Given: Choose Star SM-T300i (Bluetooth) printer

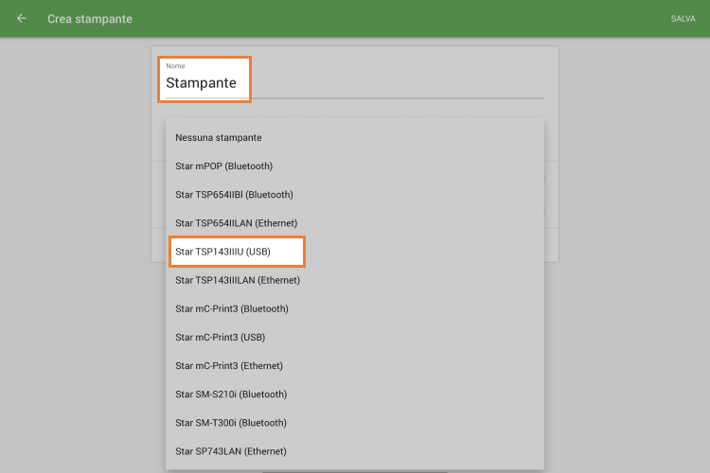Looking at the screenshot, I should [231, 422].
